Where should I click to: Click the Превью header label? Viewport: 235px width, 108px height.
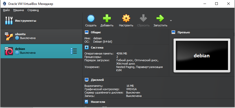click(x=184, y=32)
